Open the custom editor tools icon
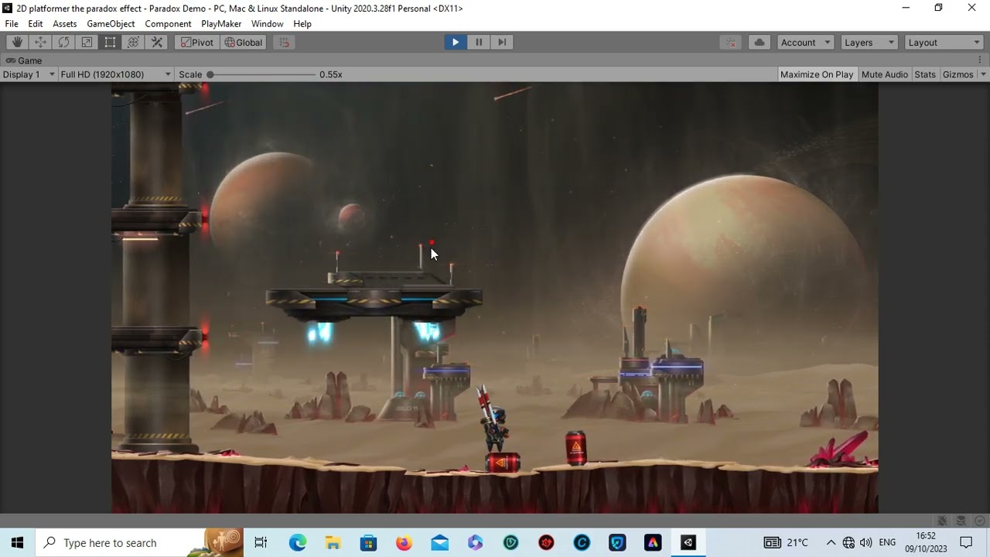 pyautogui.click(x=156, y=43)
